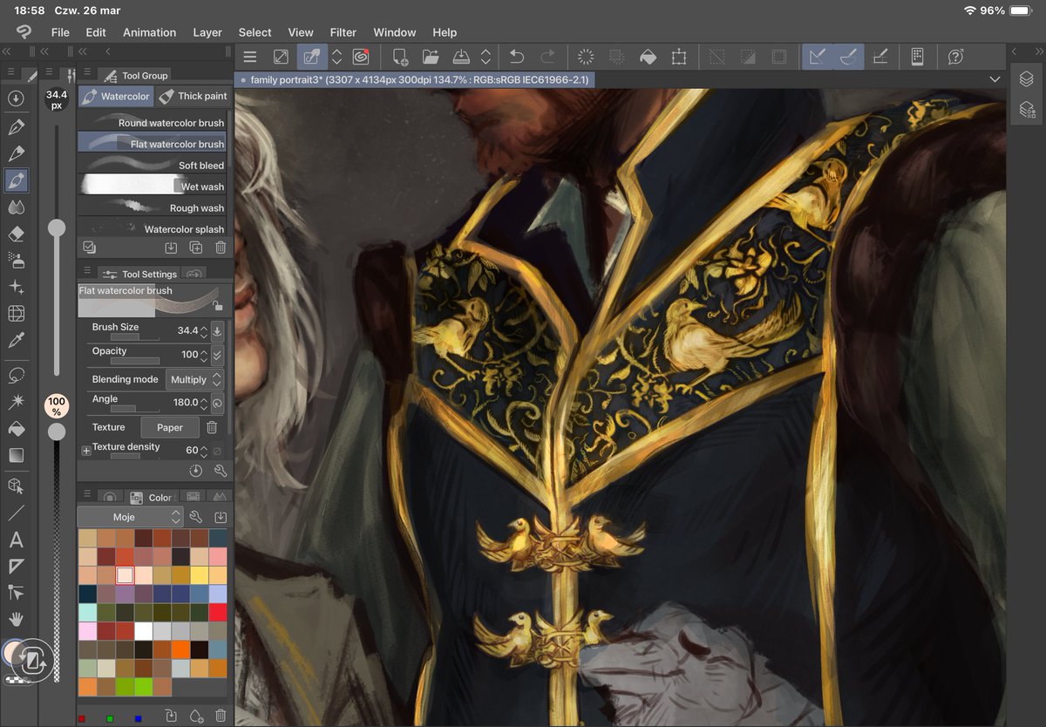Open the Layer menu

(x=207, y=32)
